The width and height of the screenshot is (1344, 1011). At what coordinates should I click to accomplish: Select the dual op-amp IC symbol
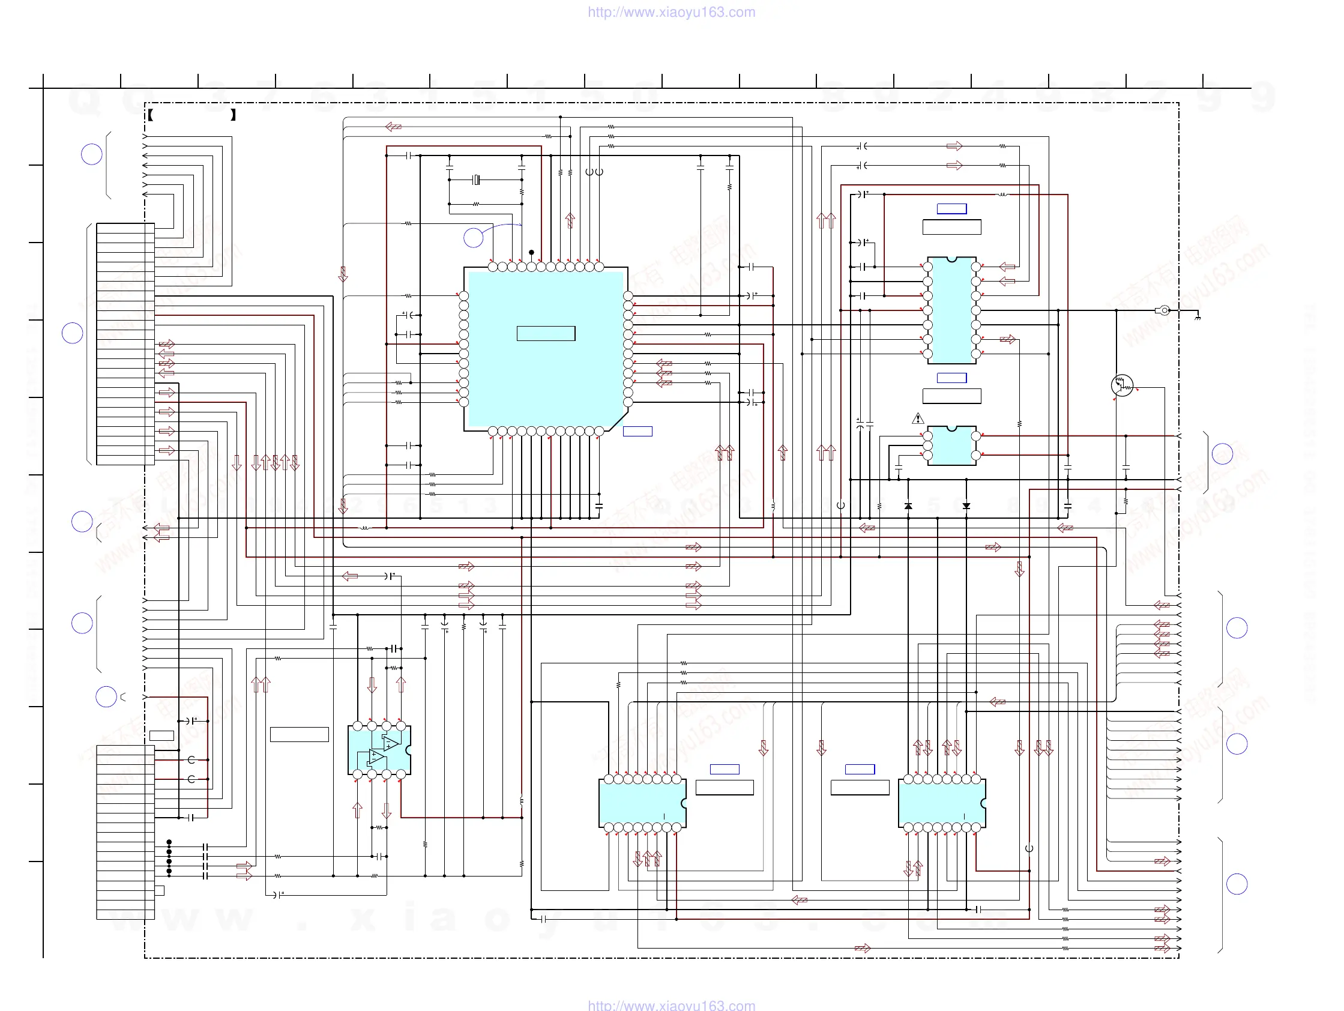[379, 750]
